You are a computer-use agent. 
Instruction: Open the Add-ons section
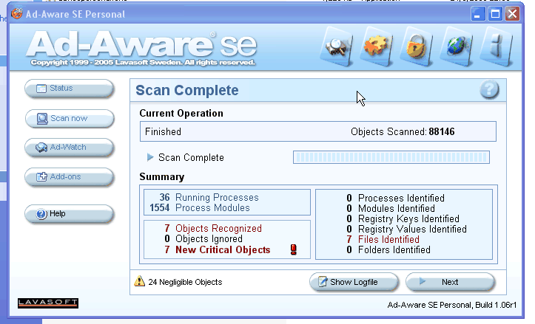click(70, 177)
